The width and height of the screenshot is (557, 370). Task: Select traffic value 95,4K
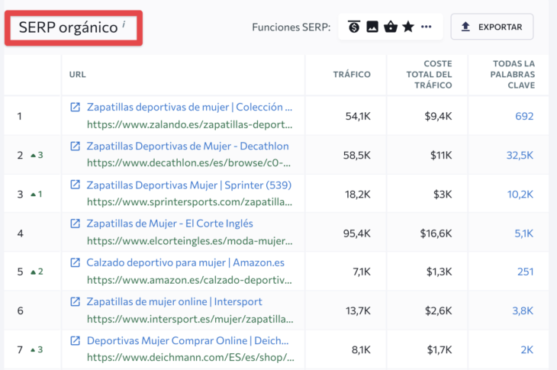tap(357, 233)
